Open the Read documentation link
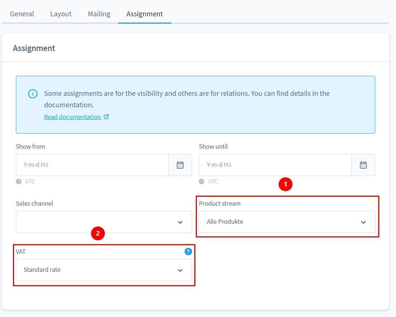396x317 pixels. pos(73,117)
